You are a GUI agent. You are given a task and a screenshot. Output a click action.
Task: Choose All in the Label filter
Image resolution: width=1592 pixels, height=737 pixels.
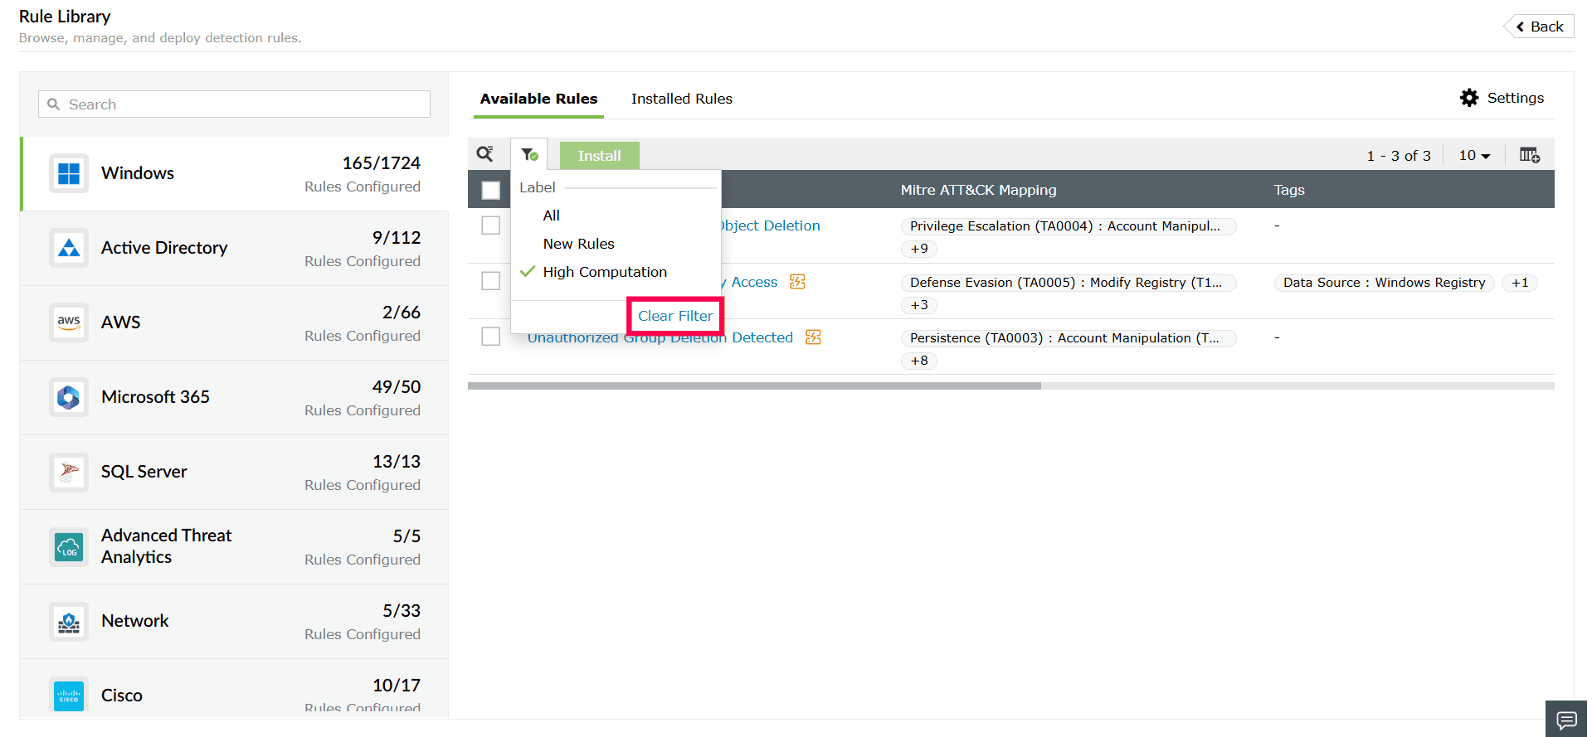(552, 216)
